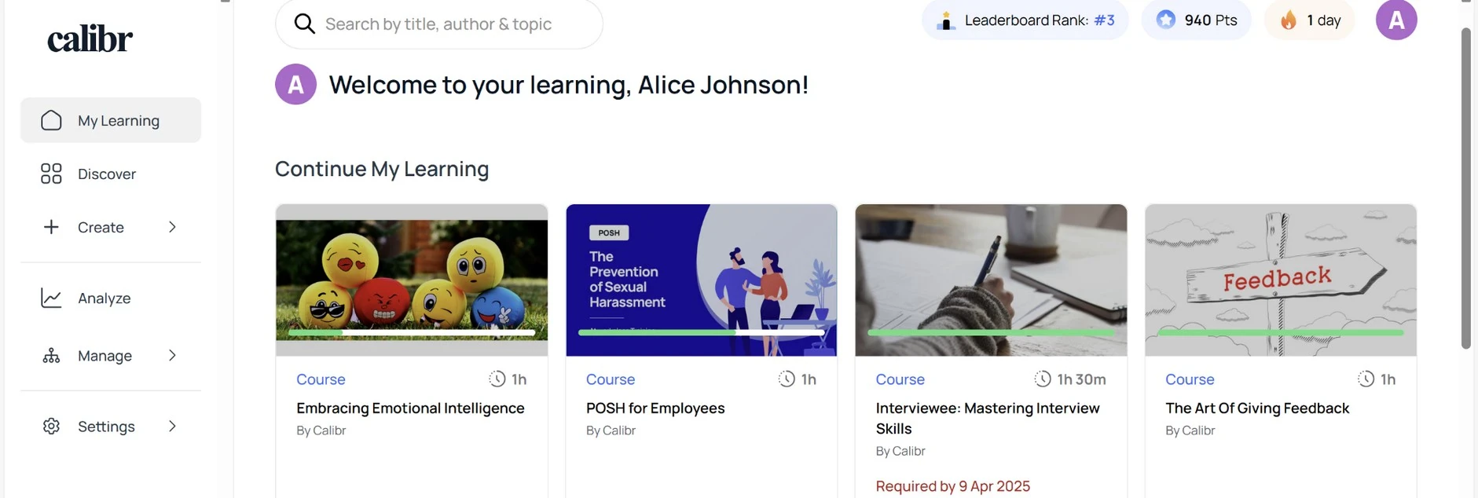Click the points star badge icon
The image size is (1478, 498).
(1166, 20)
